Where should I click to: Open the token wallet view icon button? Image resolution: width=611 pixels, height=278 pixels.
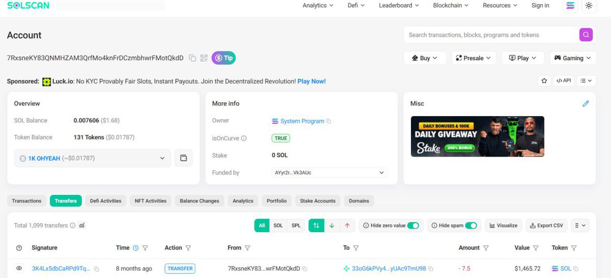point(184,158)
